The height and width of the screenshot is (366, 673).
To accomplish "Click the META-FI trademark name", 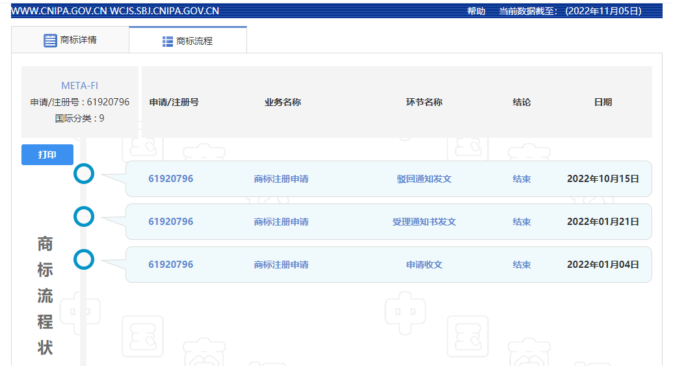I will point(79,86).
